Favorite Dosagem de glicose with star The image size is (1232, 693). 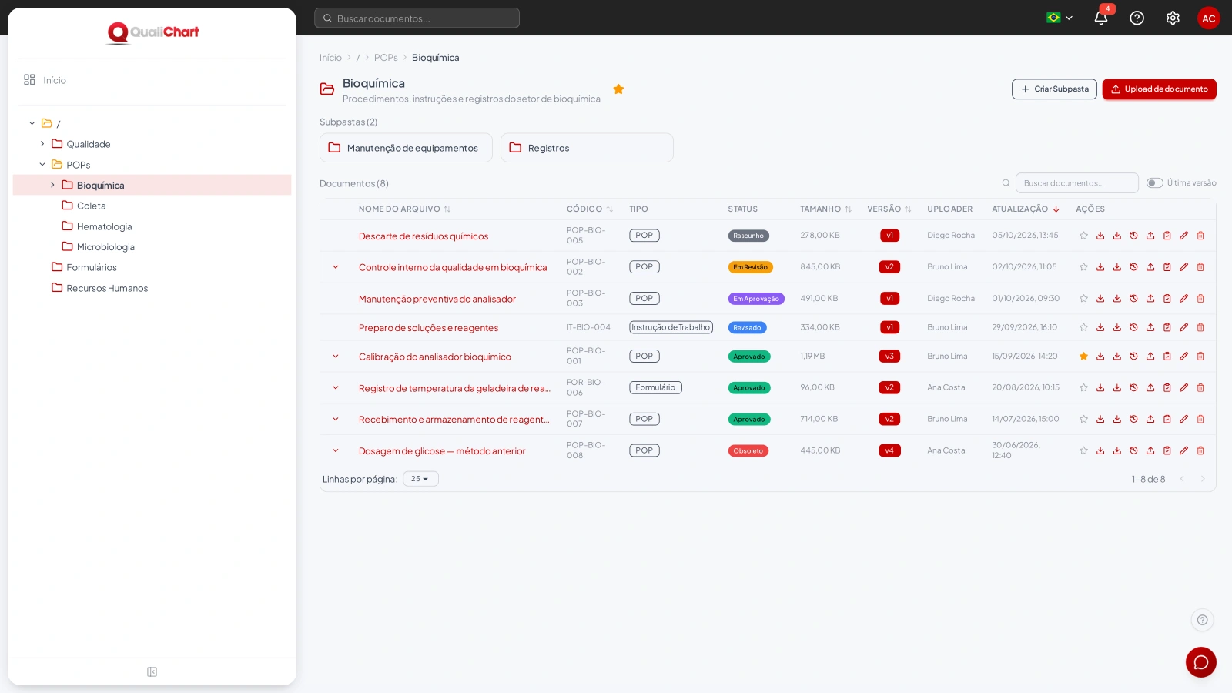(1083, 451)
